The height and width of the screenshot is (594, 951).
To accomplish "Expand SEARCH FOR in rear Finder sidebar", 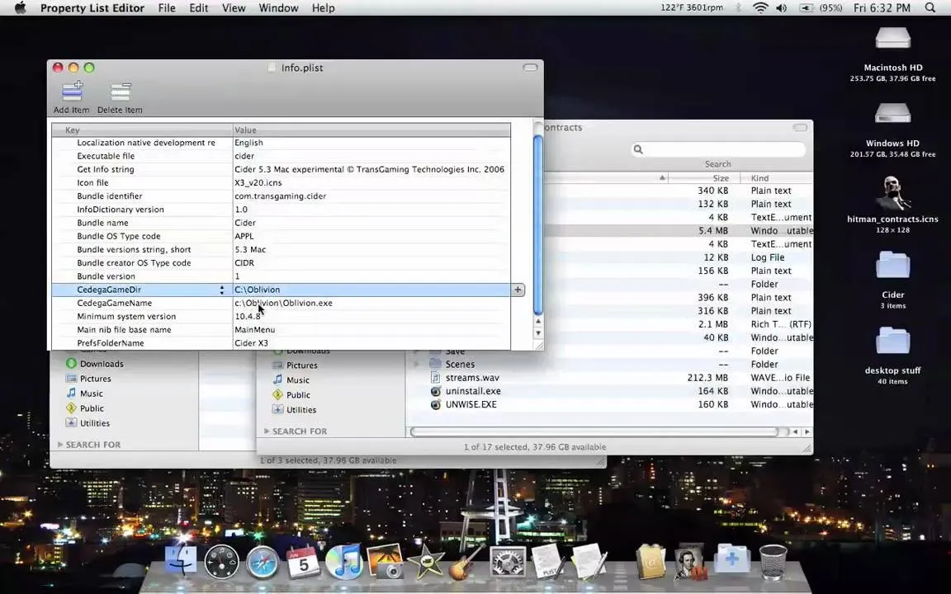I will coord(60,445).
